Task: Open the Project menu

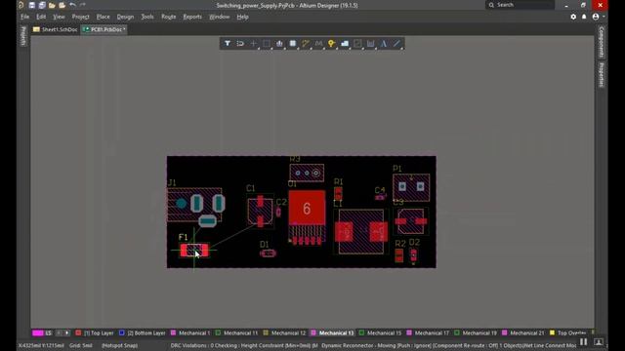Action: coord(80,17)
